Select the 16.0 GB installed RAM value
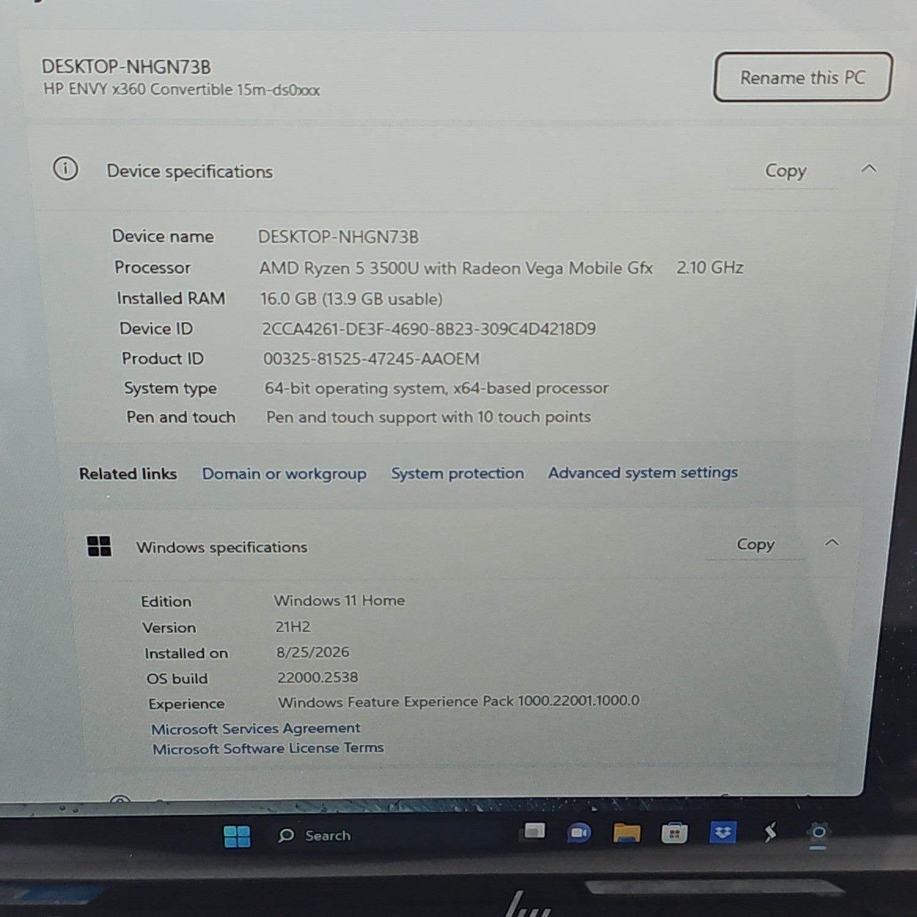917x917 pixels. tap(351, 299)
